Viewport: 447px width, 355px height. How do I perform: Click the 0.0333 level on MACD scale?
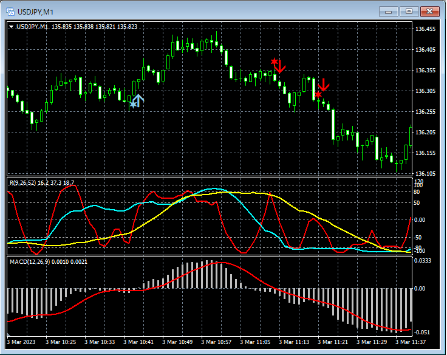click(x=423, y=260)
